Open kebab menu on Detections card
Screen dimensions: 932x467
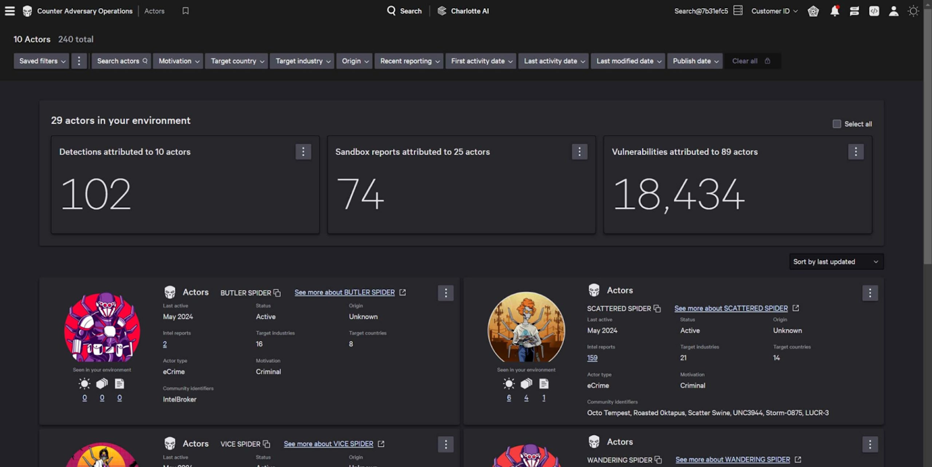click(x=303, y=152)
